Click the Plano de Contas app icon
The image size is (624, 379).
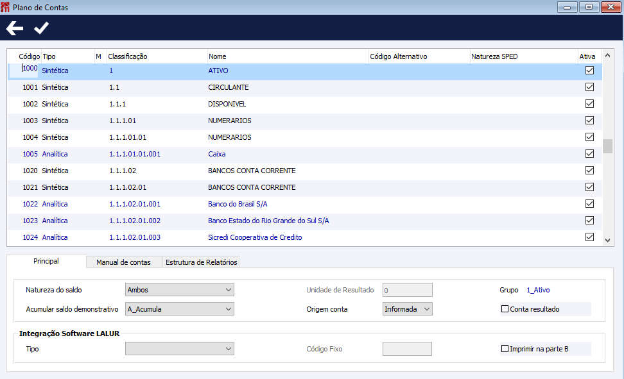pyautogui.click(x=5, y=7)
